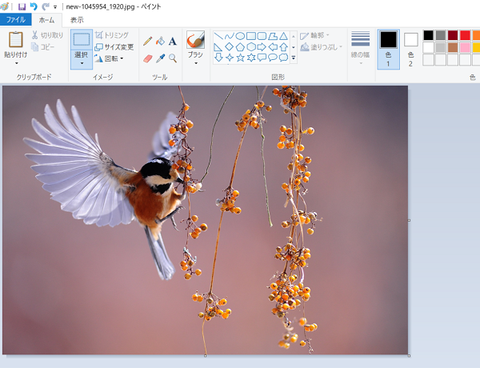Choose the oval shape

pyautogui.click(x=240, y=37)
